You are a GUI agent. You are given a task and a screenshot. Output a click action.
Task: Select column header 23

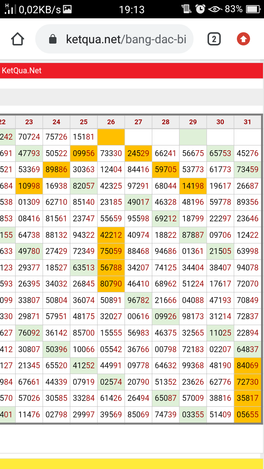pyautogui.click(x=29, y=122)
